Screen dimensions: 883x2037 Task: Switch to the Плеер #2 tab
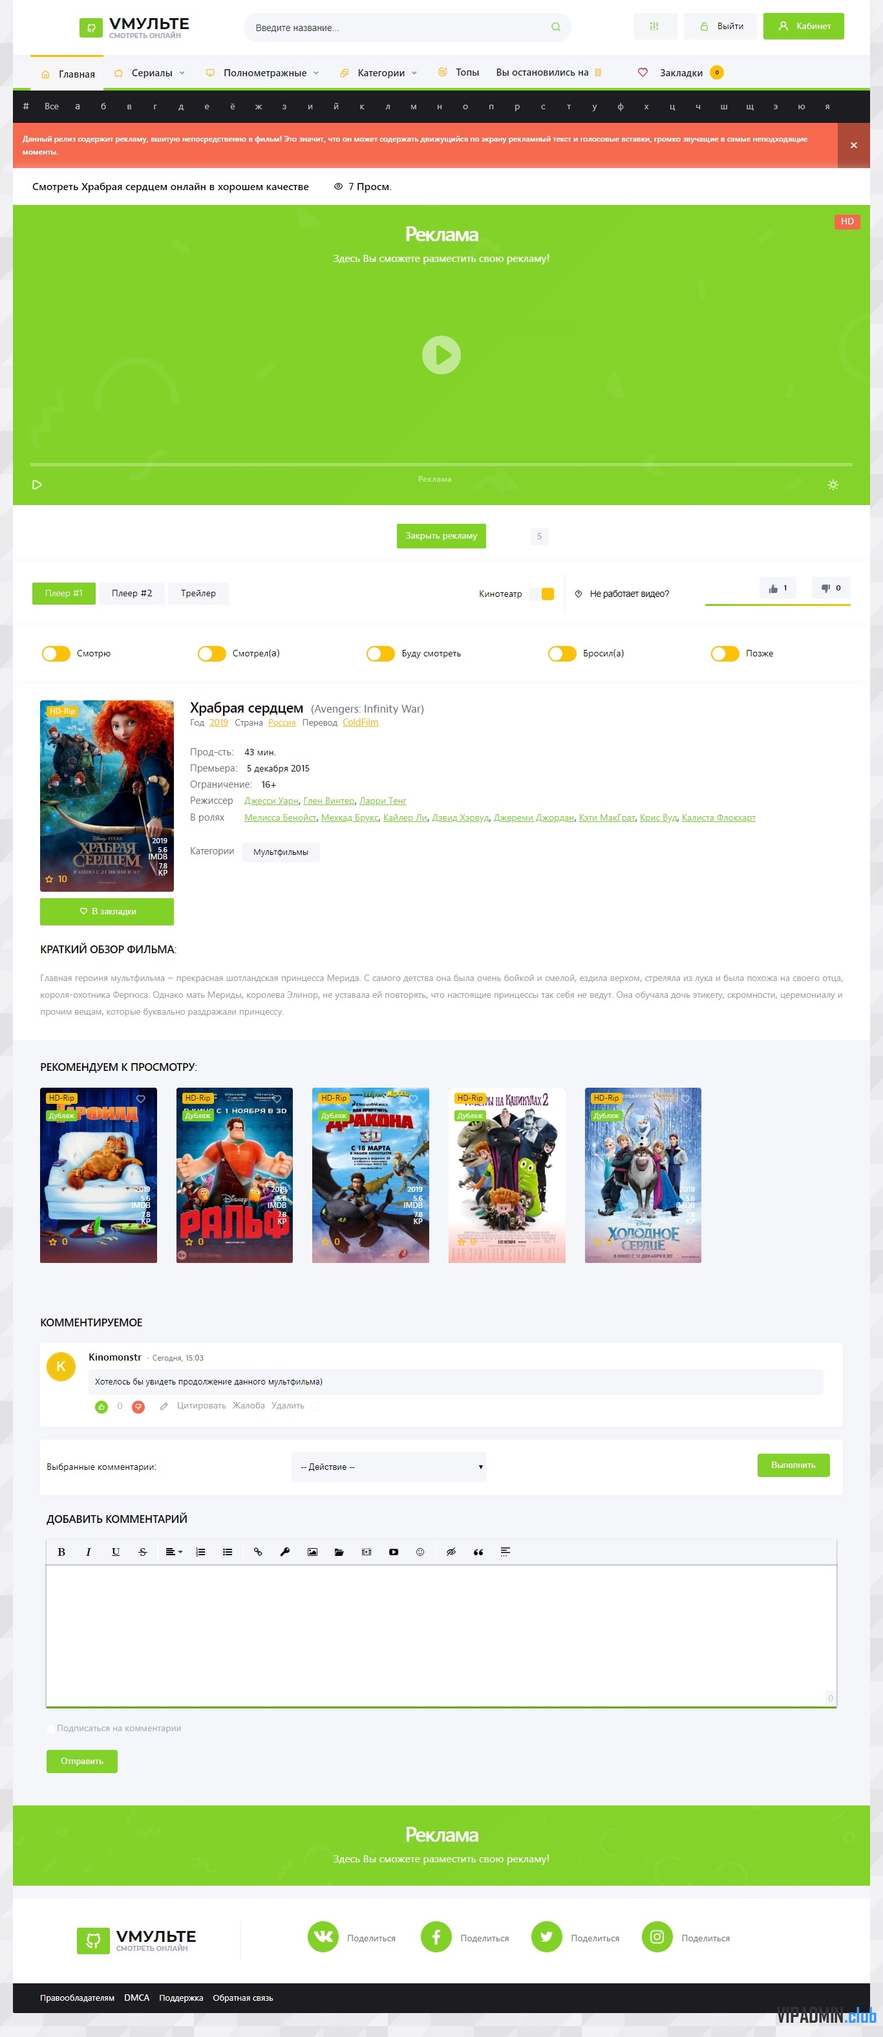click(x=132, y=593)
